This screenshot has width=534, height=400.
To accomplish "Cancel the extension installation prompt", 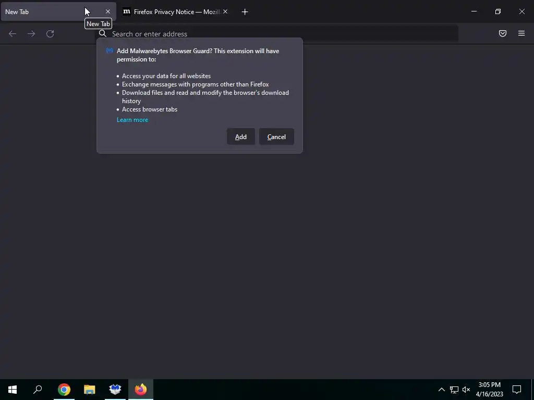I will (x=276, y=137).
